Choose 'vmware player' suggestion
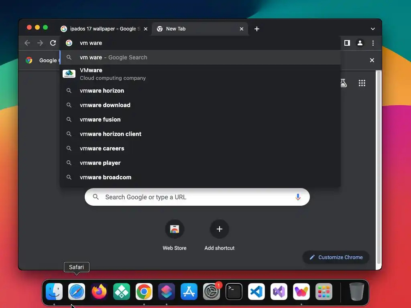Image resolution: width=411 pixels, height=308 pixels. [200, 163]
